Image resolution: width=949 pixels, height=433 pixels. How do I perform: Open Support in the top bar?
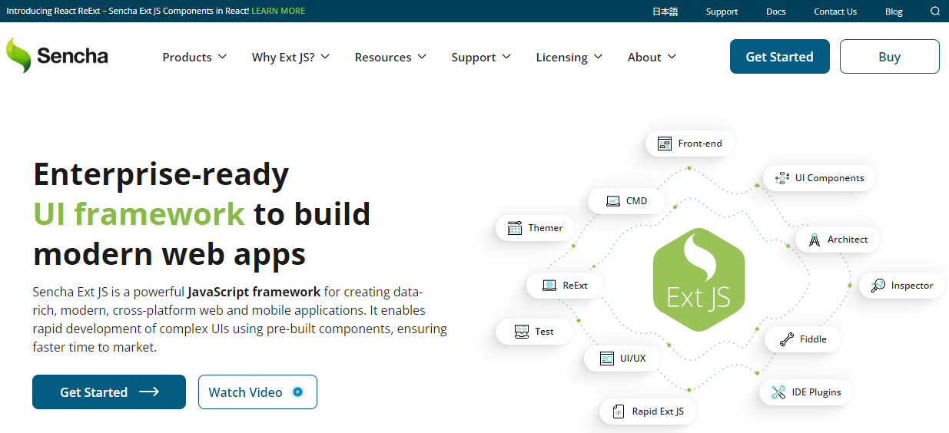click(x=722, y=12)
